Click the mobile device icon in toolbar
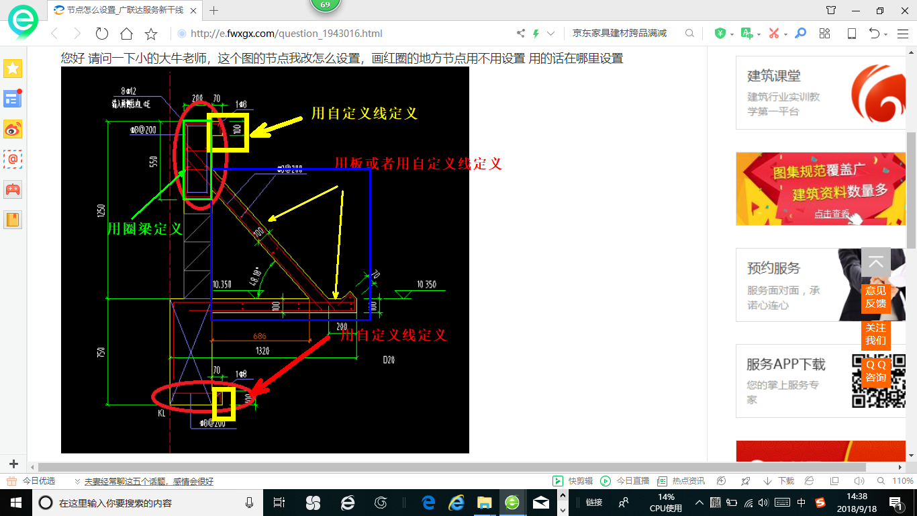 [851, 34]
